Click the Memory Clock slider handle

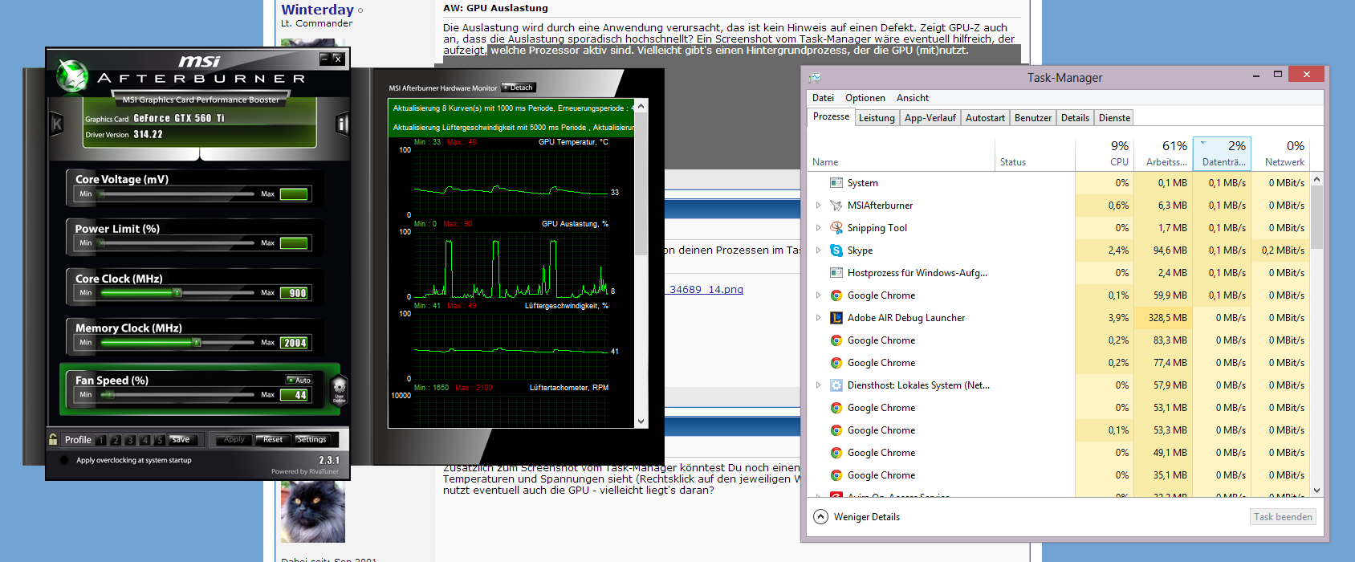(197, 343)
